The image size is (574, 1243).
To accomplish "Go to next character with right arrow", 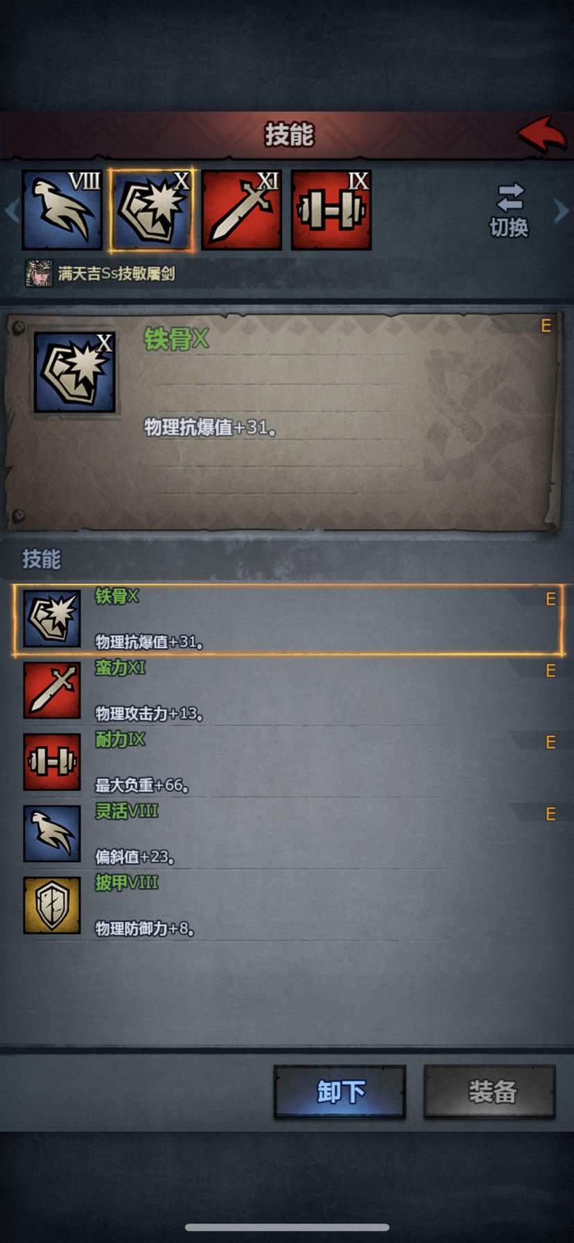I will click(562, 210).
